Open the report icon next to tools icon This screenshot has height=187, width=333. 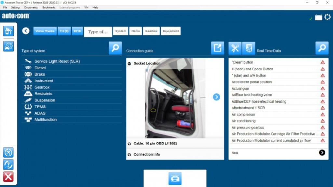coord(248,48)
